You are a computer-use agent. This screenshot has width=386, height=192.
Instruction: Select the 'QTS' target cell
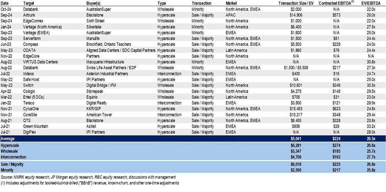[27, 120]
